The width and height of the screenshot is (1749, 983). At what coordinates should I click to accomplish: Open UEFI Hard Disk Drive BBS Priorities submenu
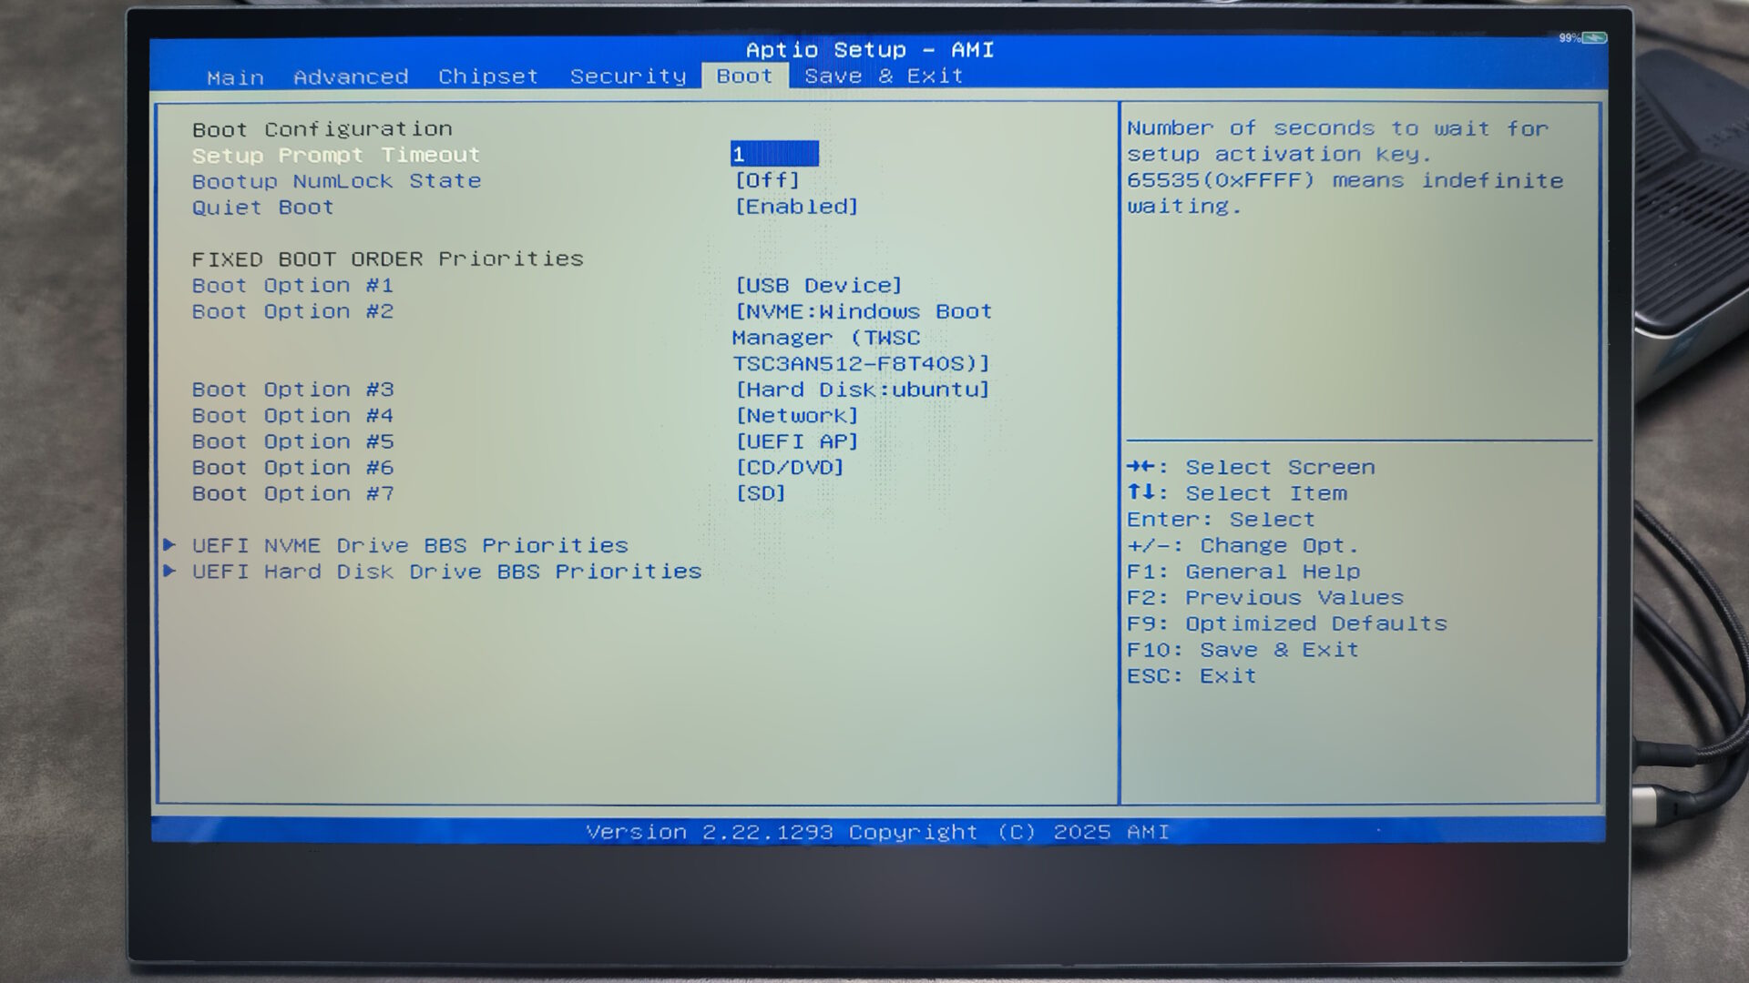(445, 572)
